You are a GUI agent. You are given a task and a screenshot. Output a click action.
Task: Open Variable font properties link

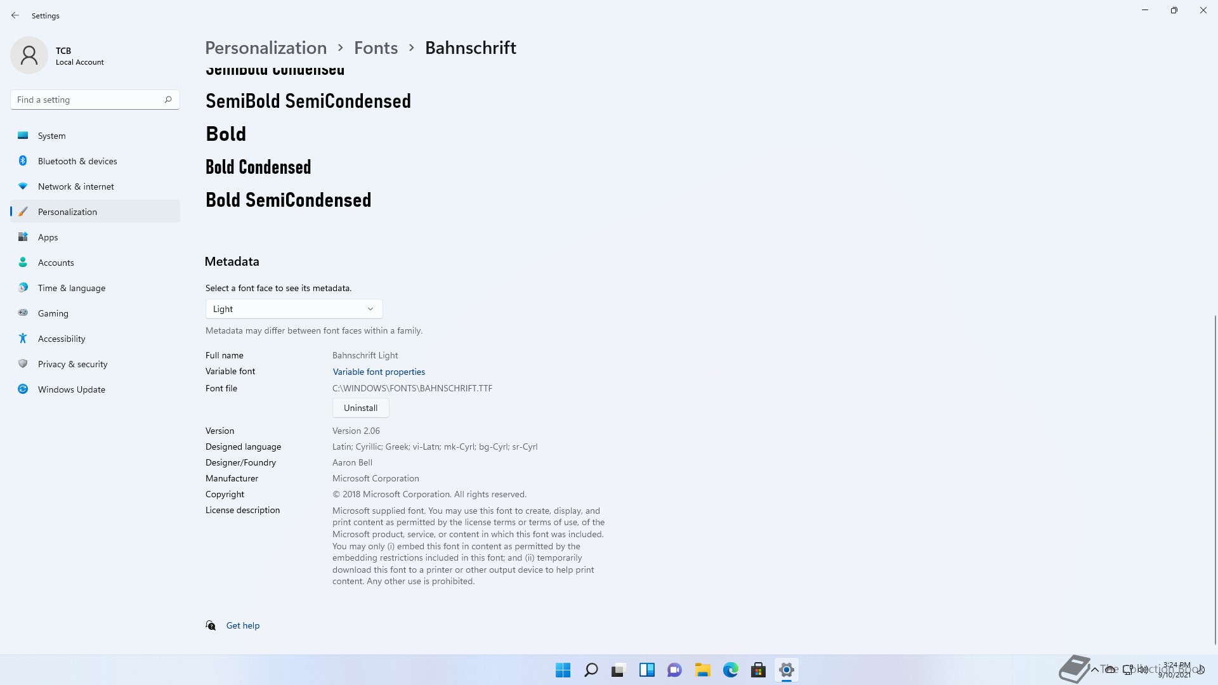pos(379,372)
